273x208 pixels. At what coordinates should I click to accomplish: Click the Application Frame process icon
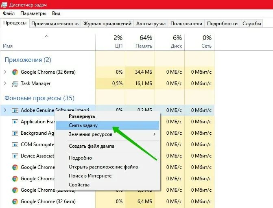[x=15, y=122]
